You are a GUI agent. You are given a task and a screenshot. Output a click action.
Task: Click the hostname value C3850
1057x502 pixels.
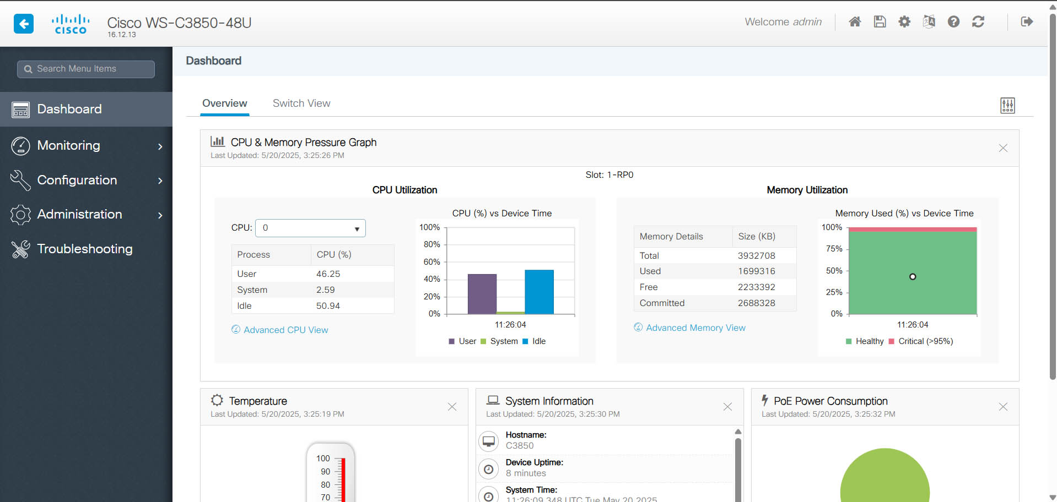pos(520,446)
